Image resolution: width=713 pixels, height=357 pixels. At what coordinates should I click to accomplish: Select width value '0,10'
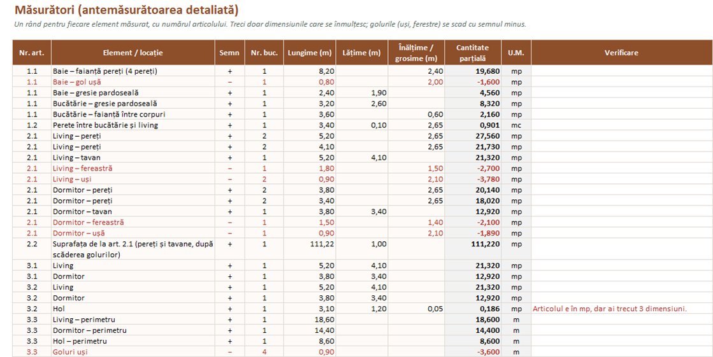(x=362, y=125)
